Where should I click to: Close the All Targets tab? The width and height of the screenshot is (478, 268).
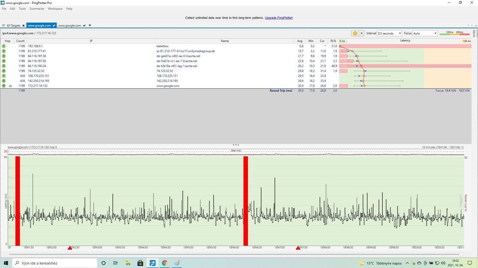pyautogui.click(x=23, y=26)
